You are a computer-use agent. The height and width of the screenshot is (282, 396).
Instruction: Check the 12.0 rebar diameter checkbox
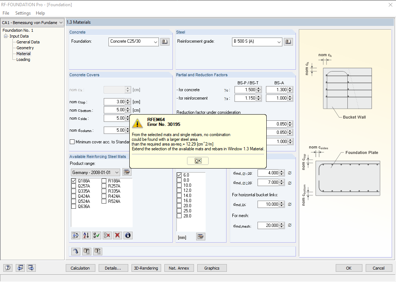point(179,190)
